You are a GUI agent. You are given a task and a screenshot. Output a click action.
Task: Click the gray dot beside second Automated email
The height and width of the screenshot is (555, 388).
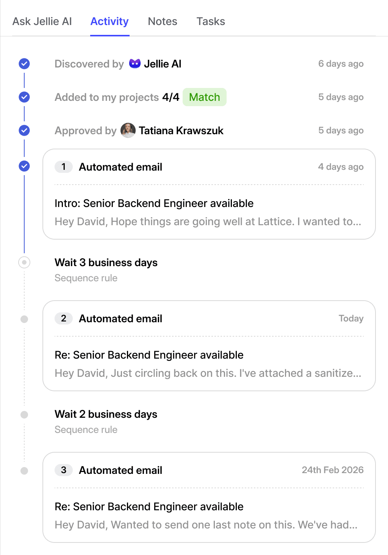[24, 319]
